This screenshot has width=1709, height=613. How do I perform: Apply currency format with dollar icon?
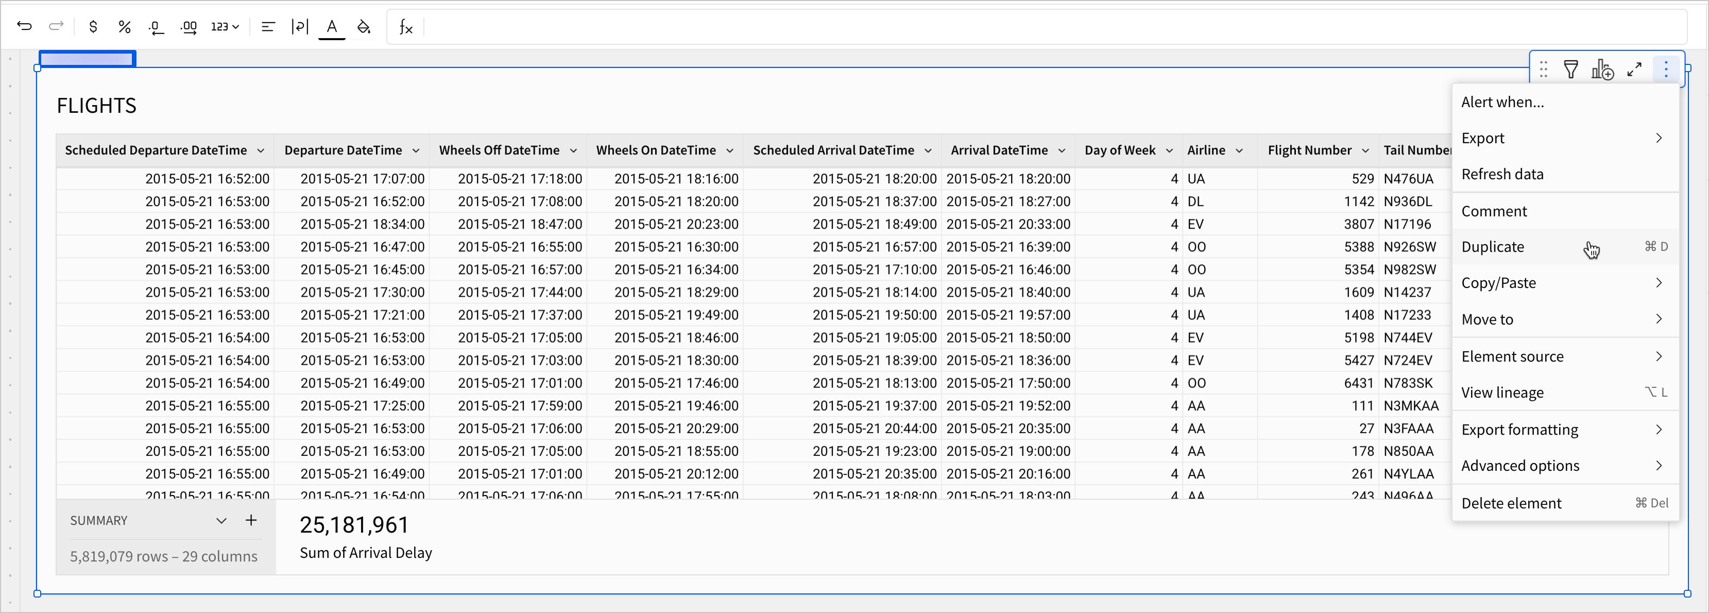pos(93,27)
